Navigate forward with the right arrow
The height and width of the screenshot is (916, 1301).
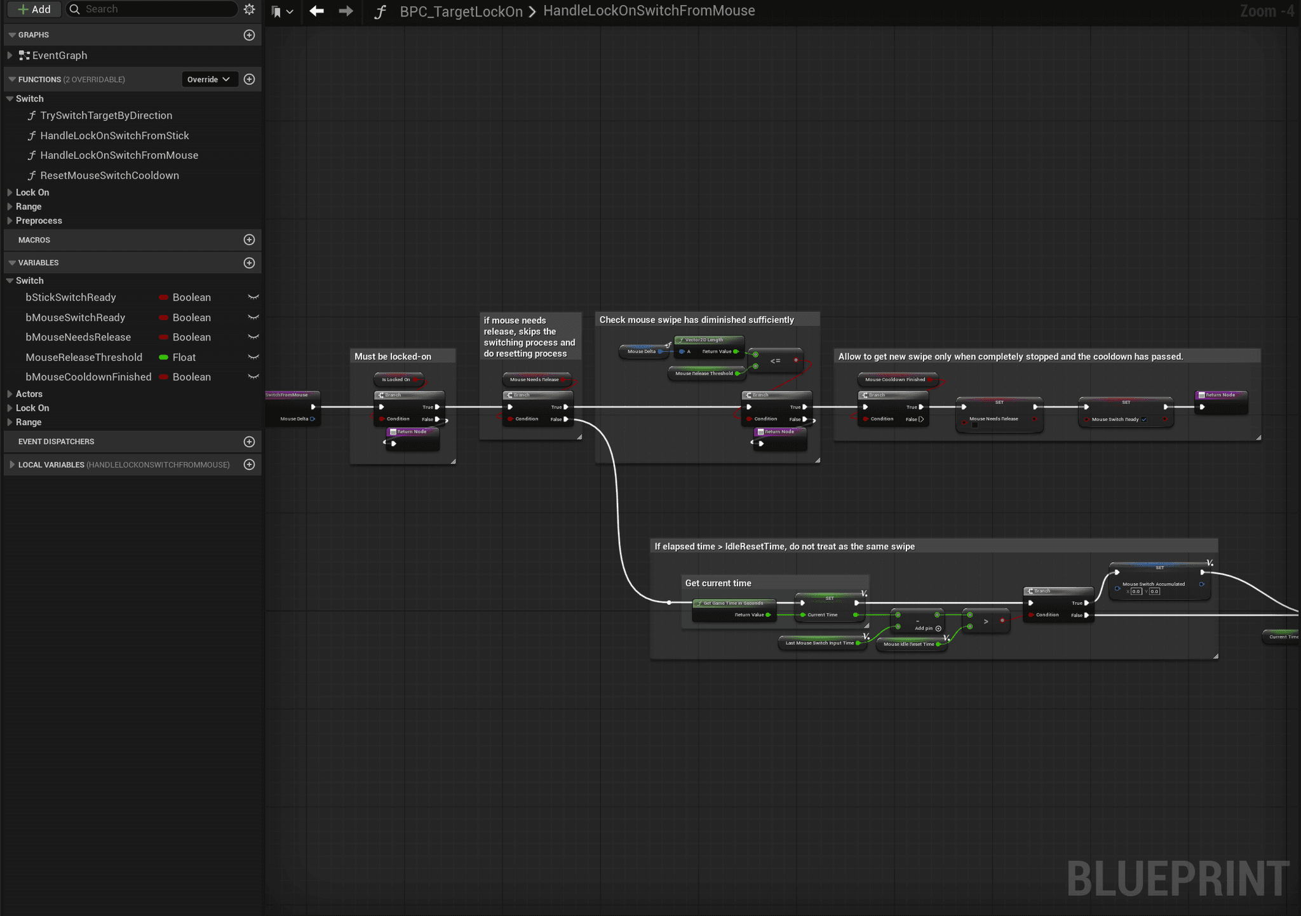[x=346, y=11]
